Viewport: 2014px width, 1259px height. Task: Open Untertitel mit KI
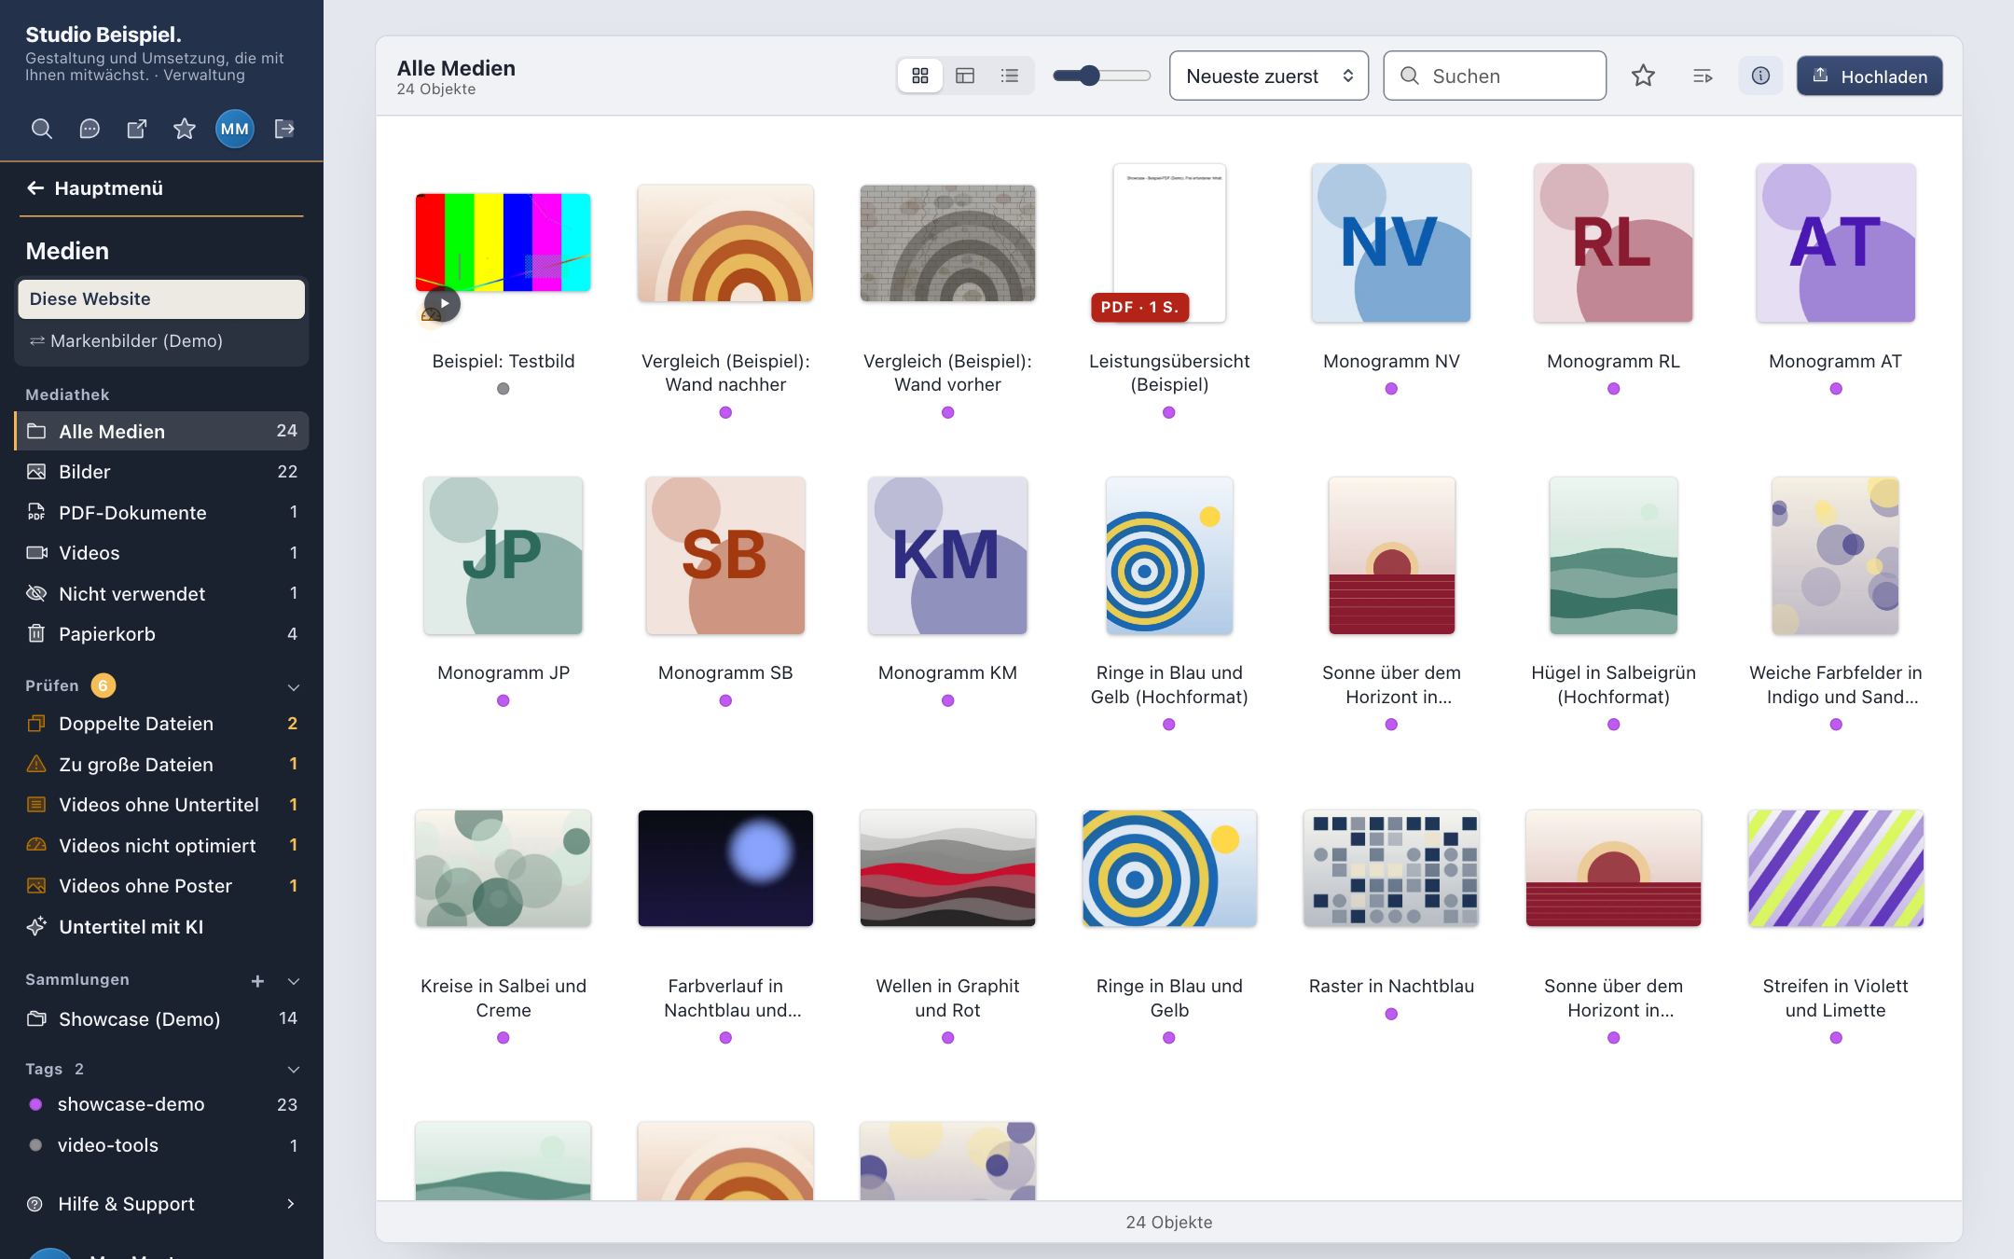pos(161,927)
